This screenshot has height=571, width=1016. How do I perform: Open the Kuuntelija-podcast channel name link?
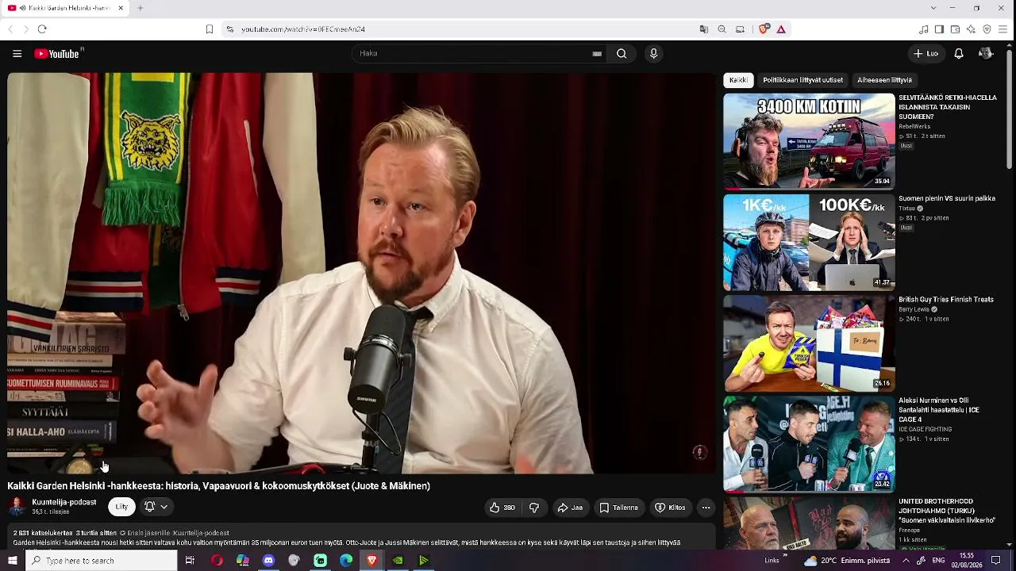64,502
